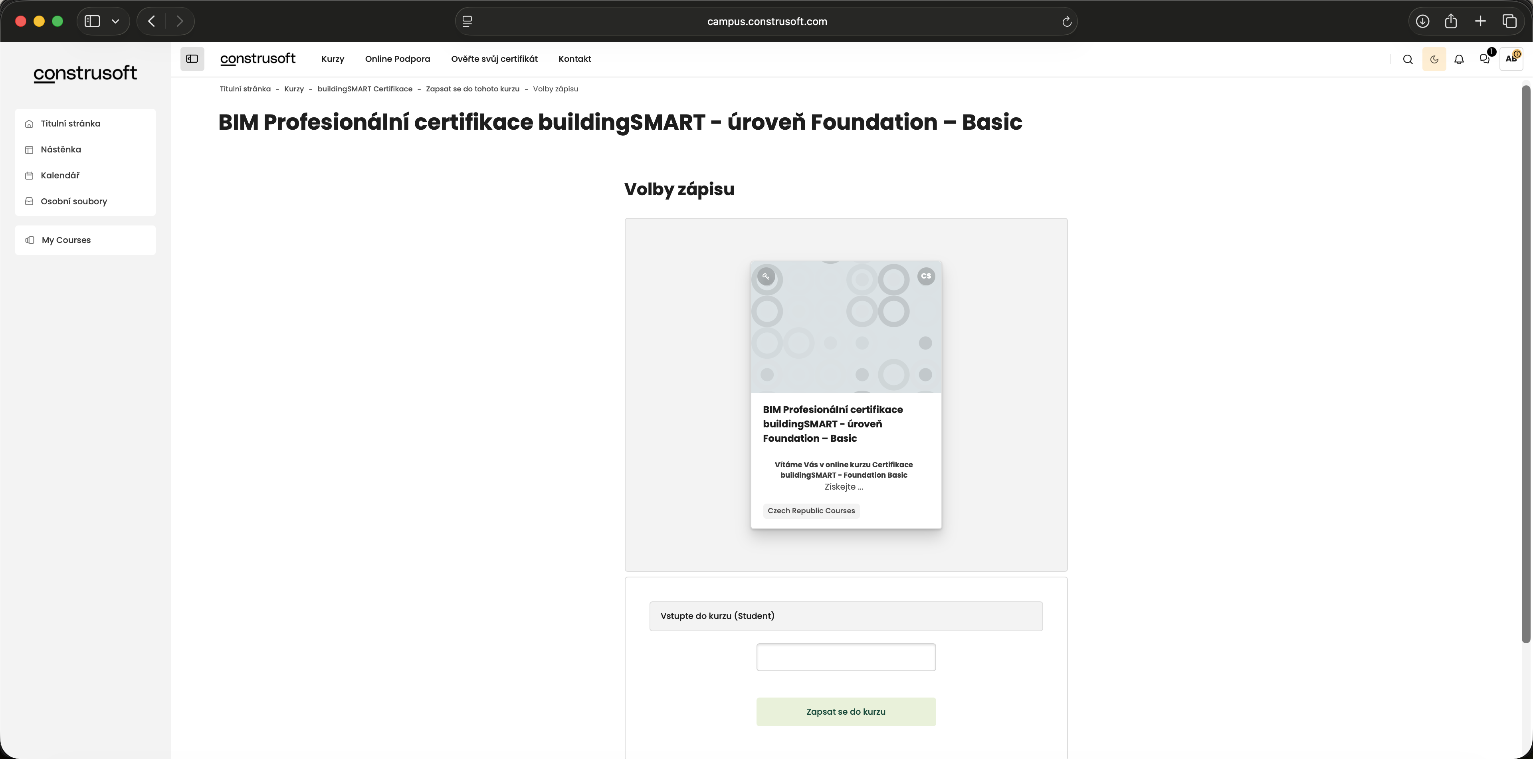Open the AB user profile menu
The image size is (1533, 759).
1510,59
